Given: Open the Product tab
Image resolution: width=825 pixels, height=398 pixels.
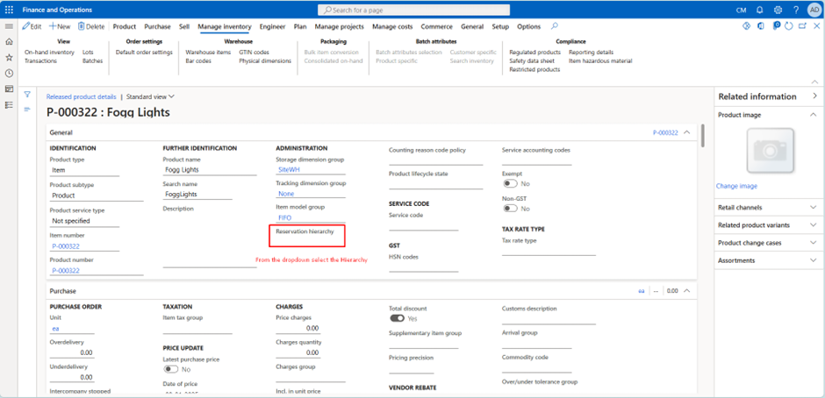Looking at the screenshot, I should [124, 26].
